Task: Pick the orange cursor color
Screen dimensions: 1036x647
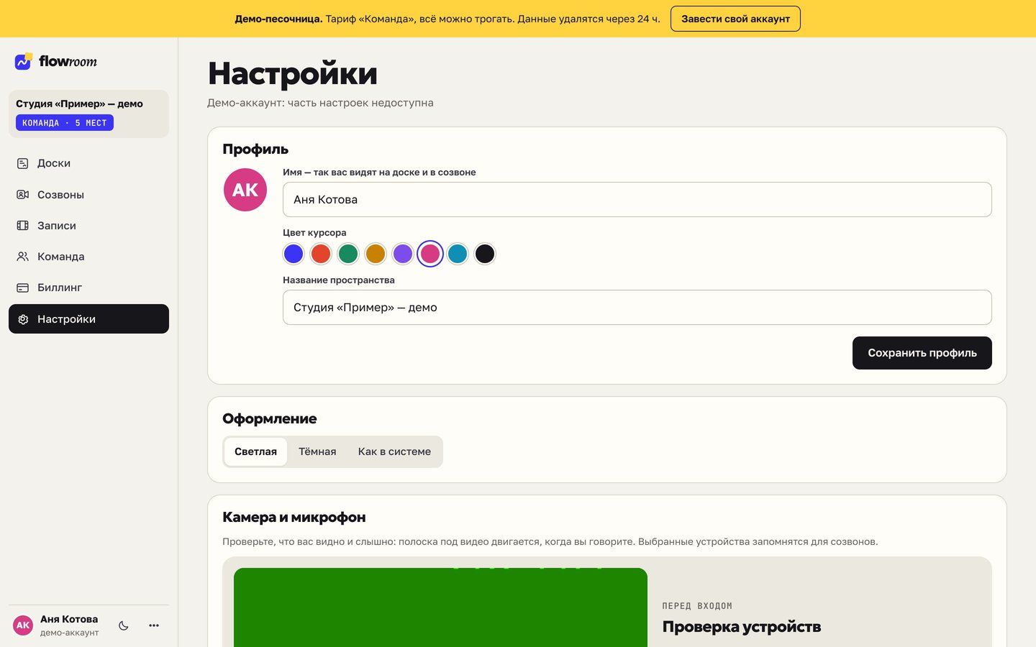Action: click(x=376, y=254)
